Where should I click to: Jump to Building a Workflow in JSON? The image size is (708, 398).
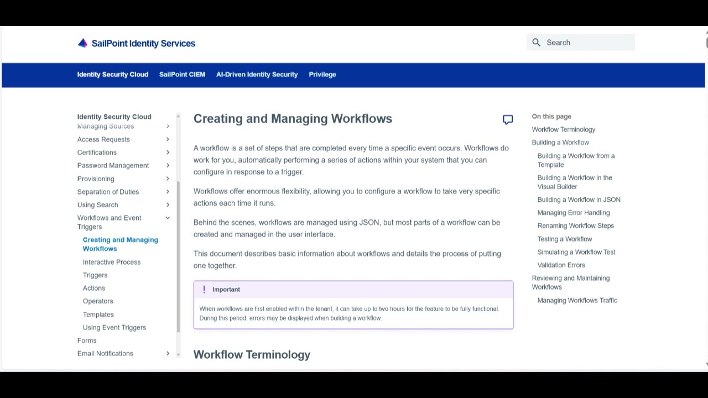579,200
